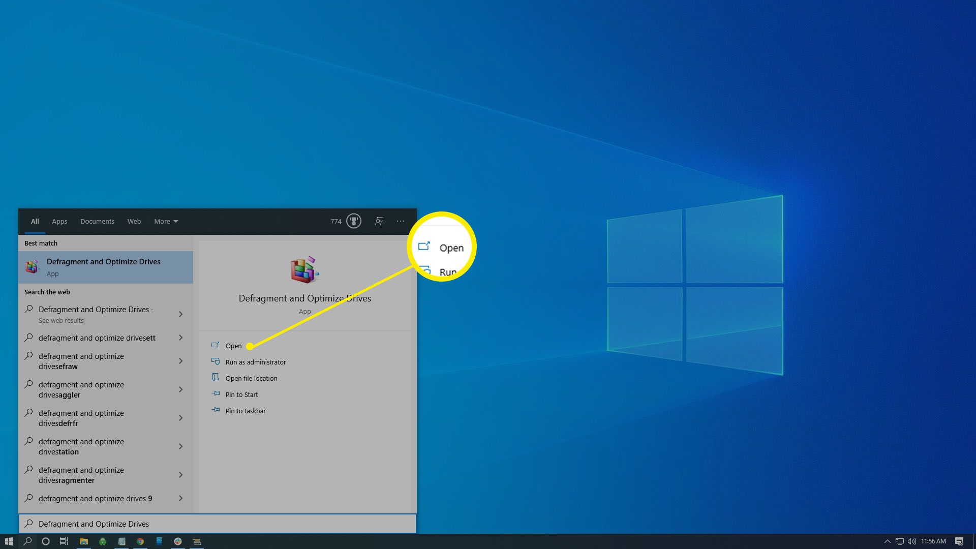
Task: Expand arrow beside 'drivesett' suggestion
Action: (x=180, y=338)
